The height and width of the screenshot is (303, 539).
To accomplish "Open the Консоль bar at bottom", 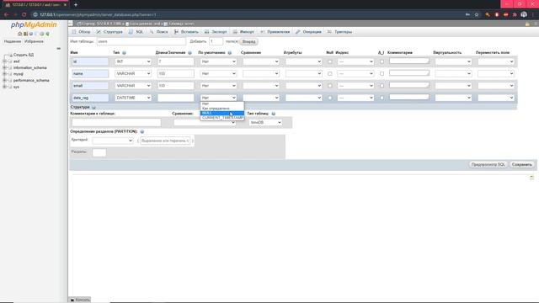I will point(80,300).
